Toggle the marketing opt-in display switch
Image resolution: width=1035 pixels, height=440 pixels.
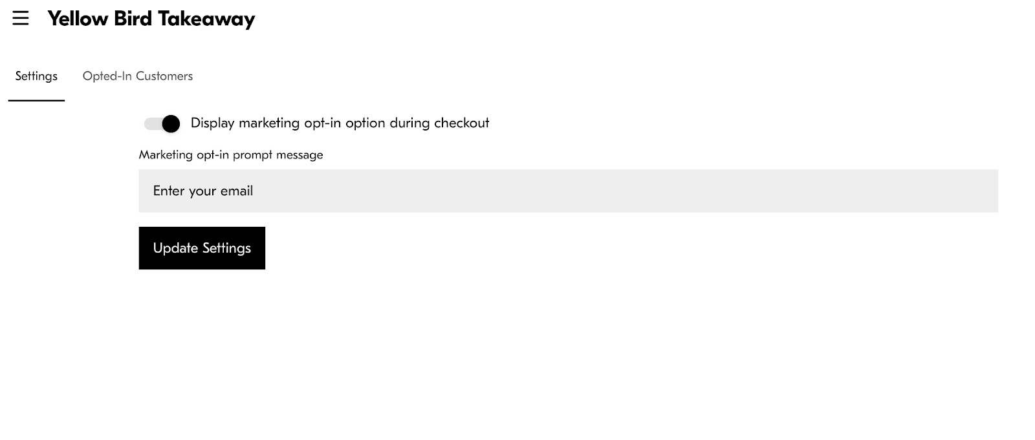point(162,123)
